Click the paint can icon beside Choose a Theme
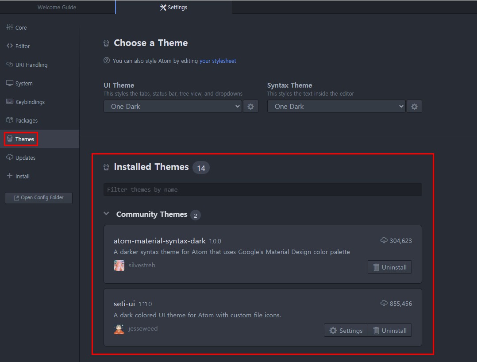 tap(106, 43)
